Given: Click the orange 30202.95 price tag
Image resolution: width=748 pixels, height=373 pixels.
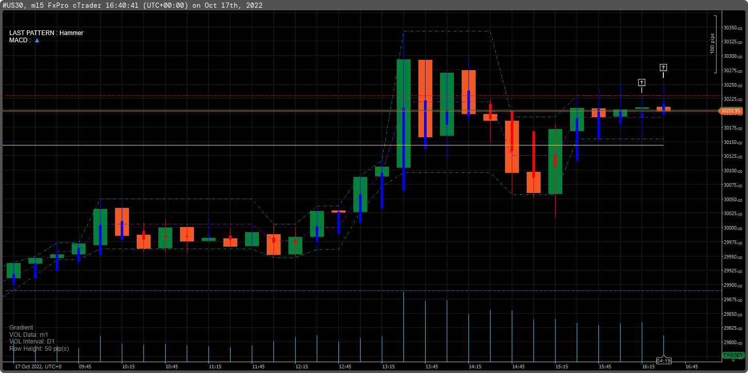Looking at the screenshot, I should pos(731,110).
